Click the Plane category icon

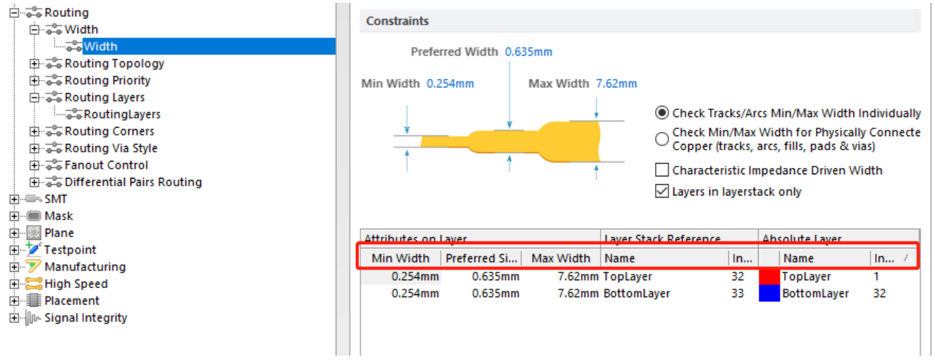tap(33, 233)
